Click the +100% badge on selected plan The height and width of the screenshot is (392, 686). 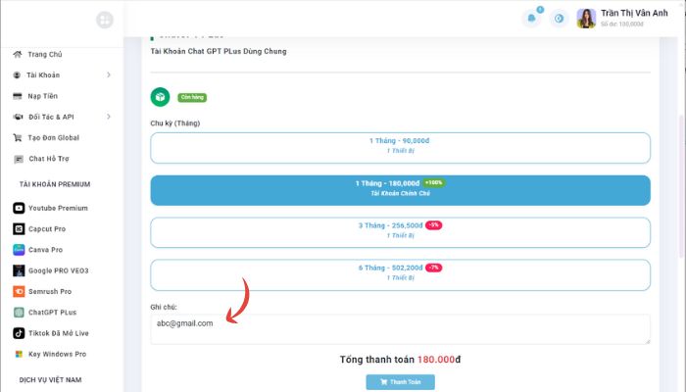(x=433, y=182)
